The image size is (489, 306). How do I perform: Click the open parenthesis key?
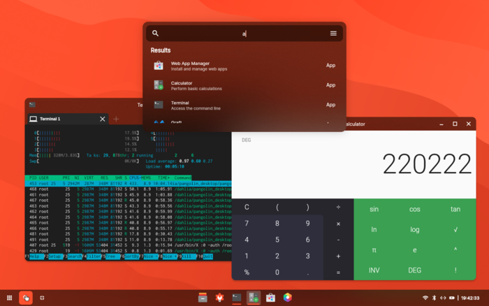pyautogui.click(x=277, y=207)
